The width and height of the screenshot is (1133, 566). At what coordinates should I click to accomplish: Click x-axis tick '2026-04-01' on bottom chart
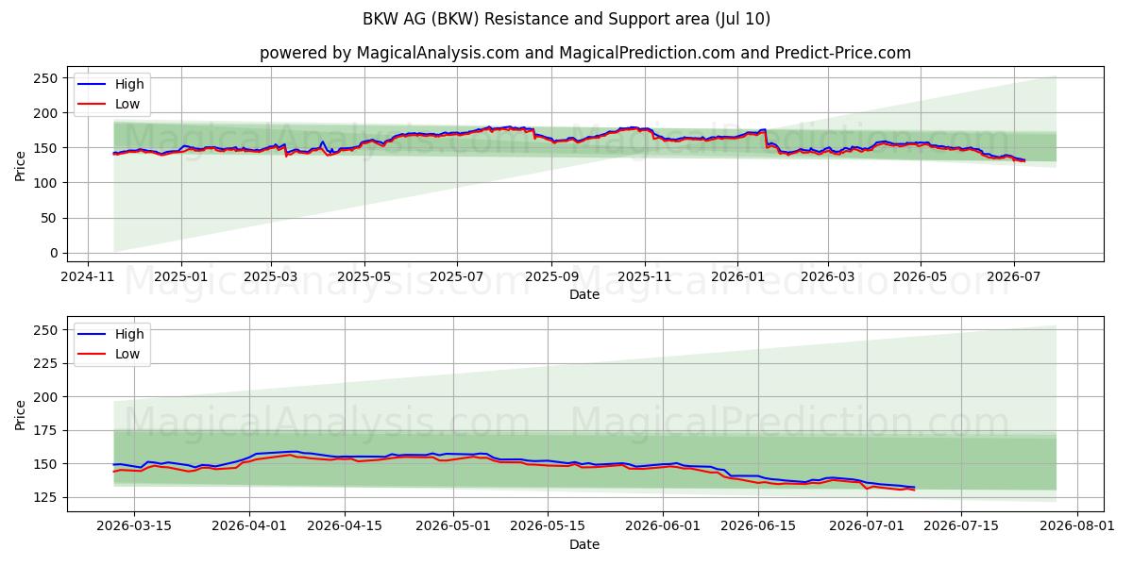[249, 526]
